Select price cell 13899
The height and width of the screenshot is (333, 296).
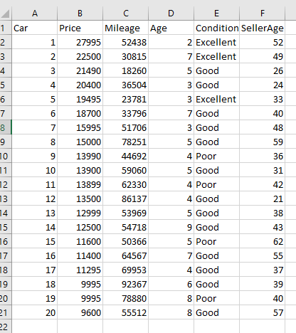tap(80, 184)
